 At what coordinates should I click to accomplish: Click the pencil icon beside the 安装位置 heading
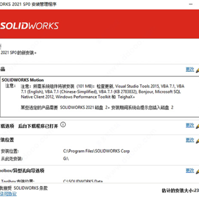coord(197,140)
